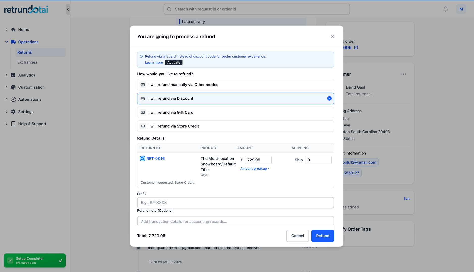Image resolution: width=474 pixels, height=272 pixels.
Task: Uncheck the RET-0016 checkbox
Action: pos(142,159)
